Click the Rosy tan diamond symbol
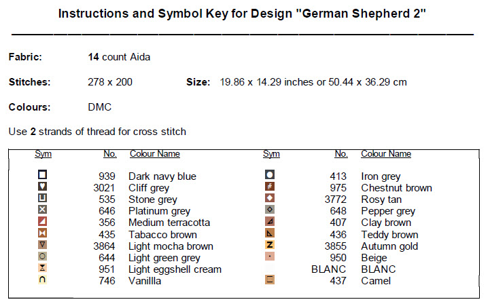Screen dimensions: 490x304 coord(269,198)
